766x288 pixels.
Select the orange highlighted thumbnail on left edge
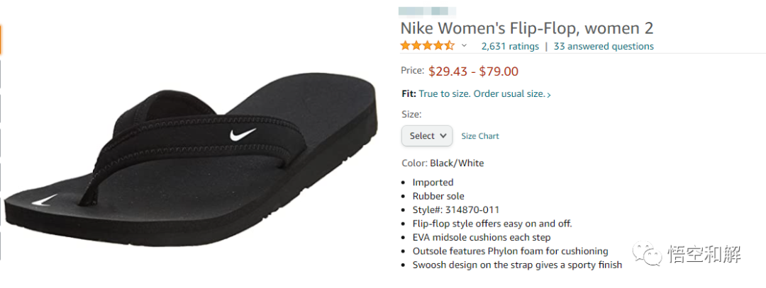click(x=1, y=40)
